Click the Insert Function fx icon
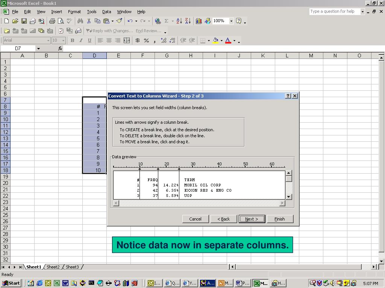This screenshot has height=288, width=385. tap(60, 48)
